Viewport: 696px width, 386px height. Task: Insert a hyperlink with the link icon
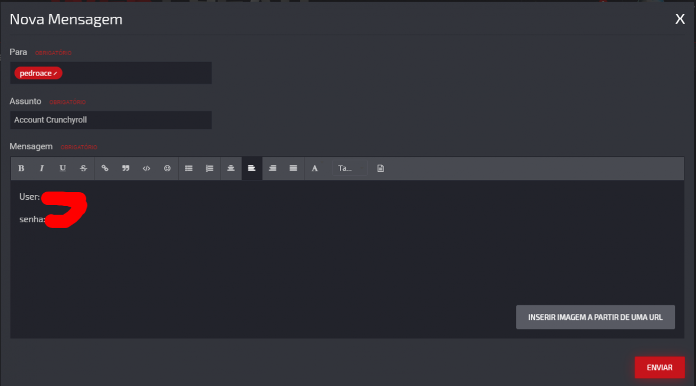tap(105, 168)
